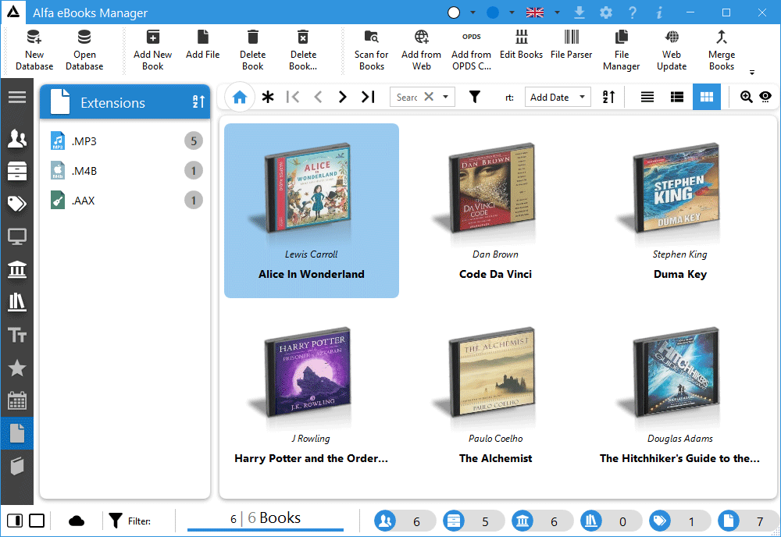781x537 pixels.
Task: Open the calendar sidebar icon
Action: (17, 400)
